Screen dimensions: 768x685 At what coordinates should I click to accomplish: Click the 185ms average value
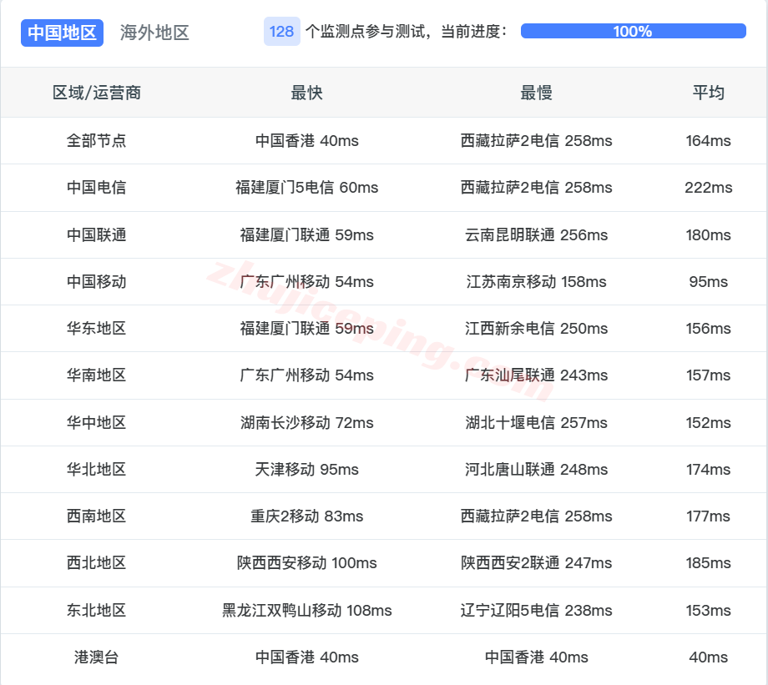708,562
